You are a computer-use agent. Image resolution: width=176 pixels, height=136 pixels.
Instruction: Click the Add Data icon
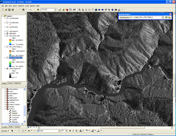click(x=38, y=10)
